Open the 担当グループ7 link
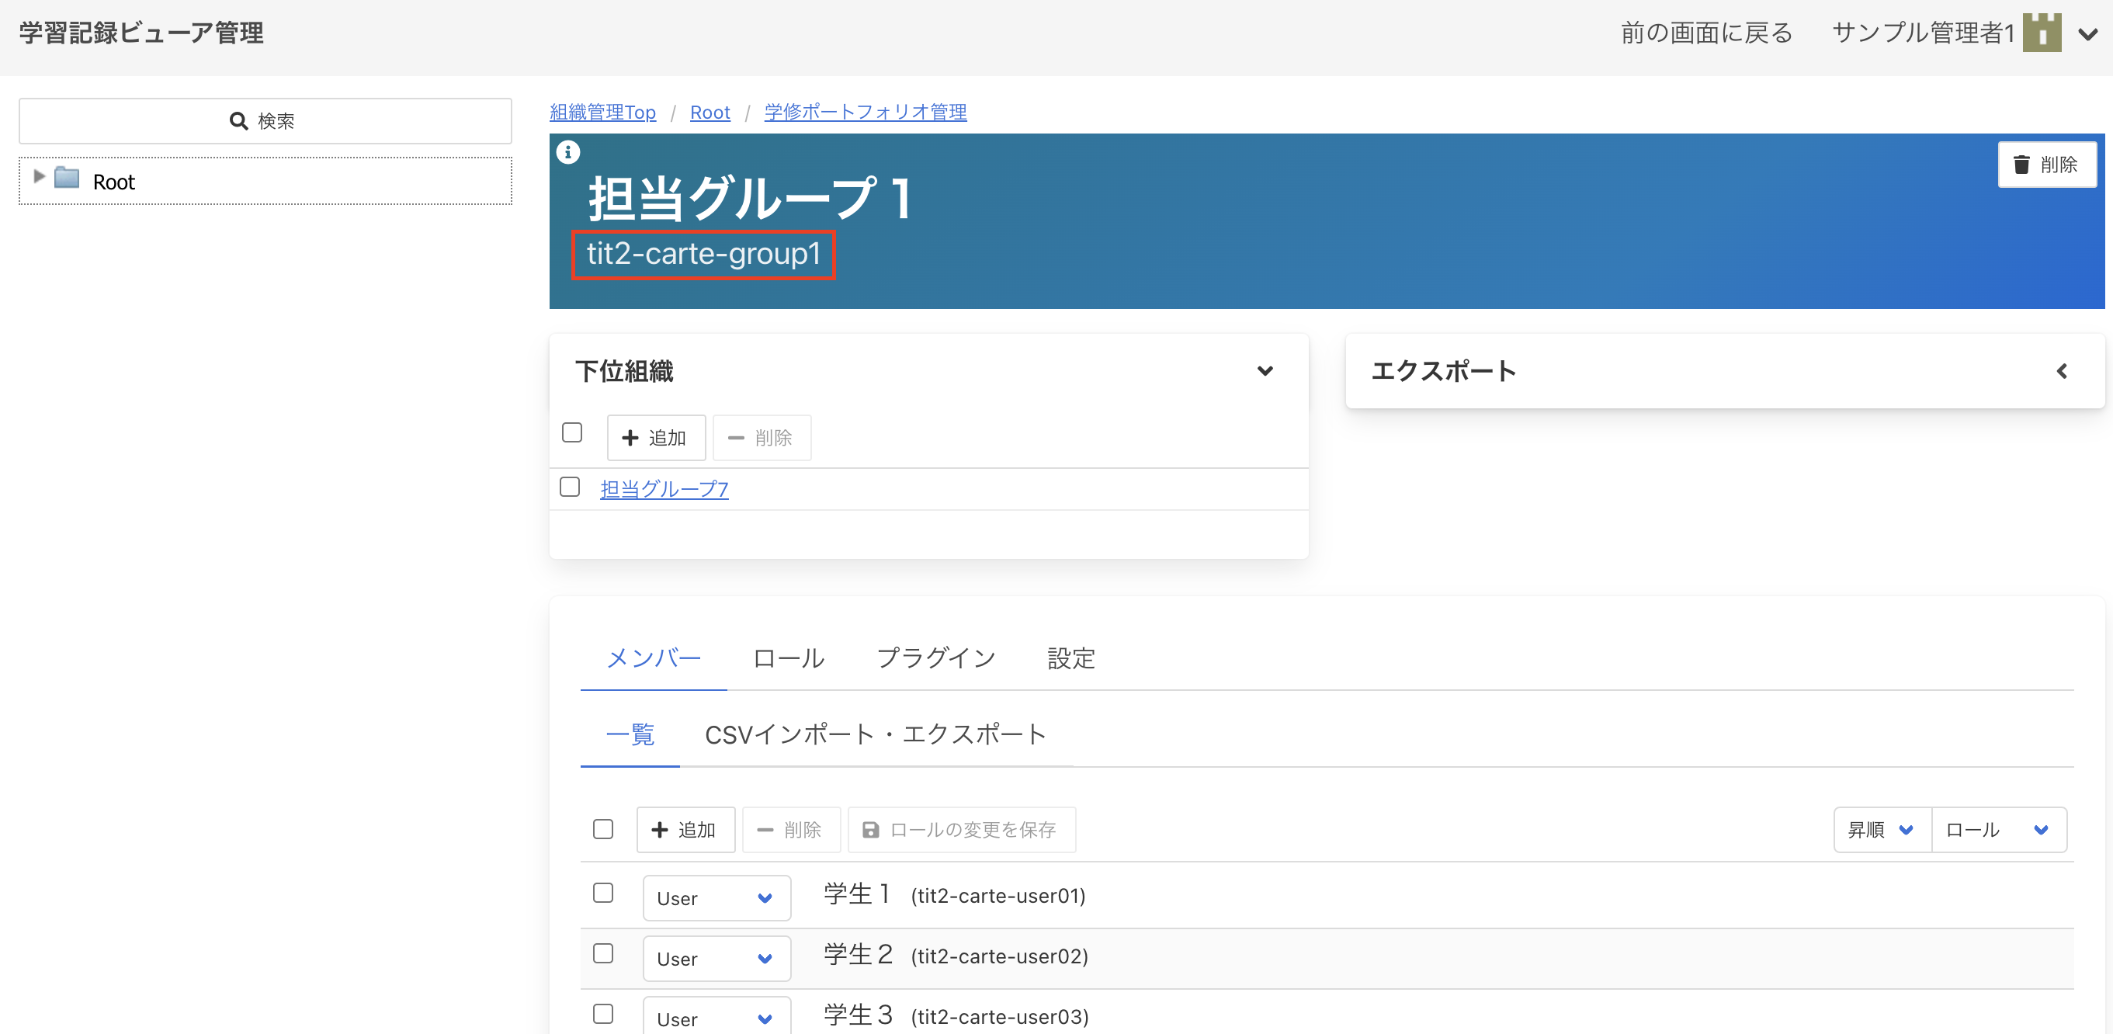2113x1034 pixels. 664,490
